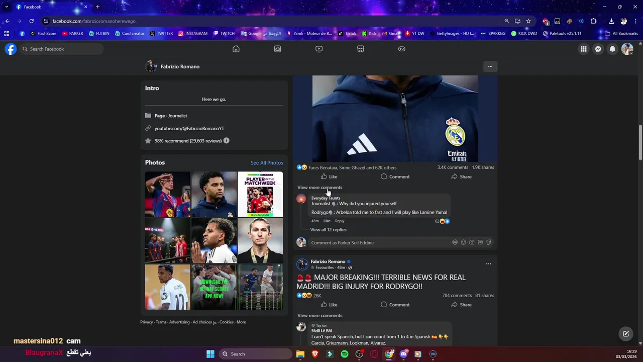Open Brave browser from the taskbar
This screenshot has height=362, width=643.
coord(315,354)
